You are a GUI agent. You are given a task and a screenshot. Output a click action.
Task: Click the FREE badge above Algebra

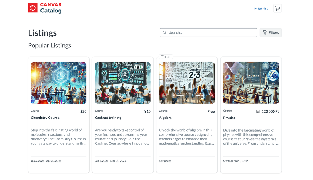[x=166, y=57]
